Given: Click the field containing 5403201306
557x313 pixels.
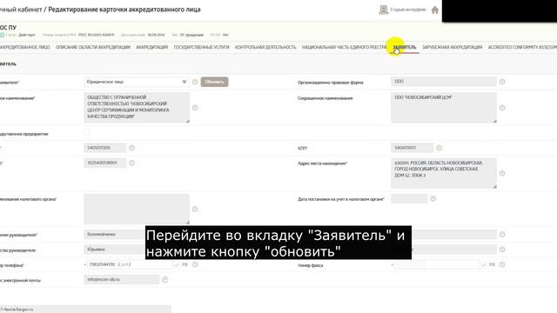Looking at the screenshot, I should point(104,148).
